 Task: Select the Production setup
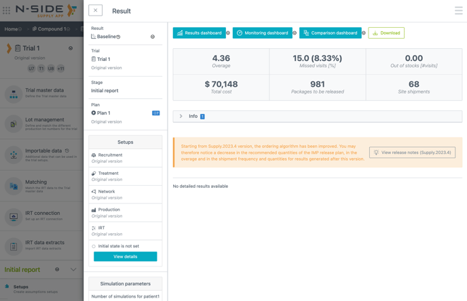click(109, 210)
